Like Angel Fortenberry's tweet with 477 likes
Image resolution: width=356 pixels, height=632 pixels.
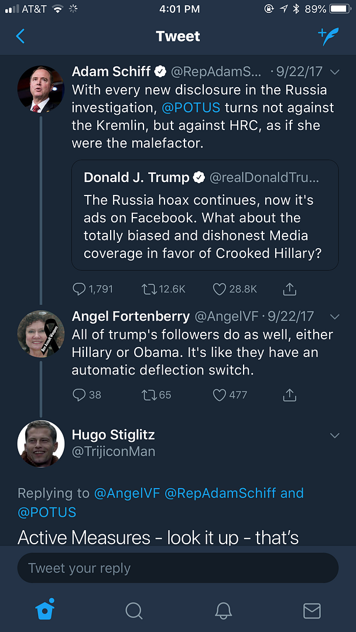220,395
